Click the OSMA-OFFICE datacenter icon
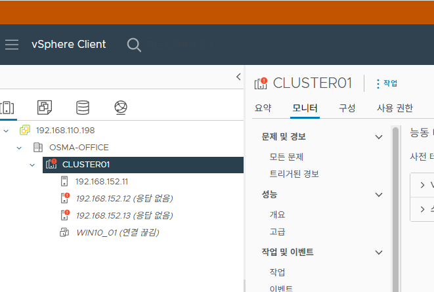 pyautogui.click(x=38, y=148)
